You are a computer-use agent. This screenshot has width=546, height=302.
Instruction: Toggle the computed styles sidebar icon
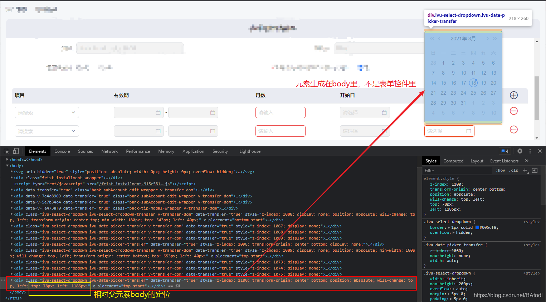(x=535, y=170)
